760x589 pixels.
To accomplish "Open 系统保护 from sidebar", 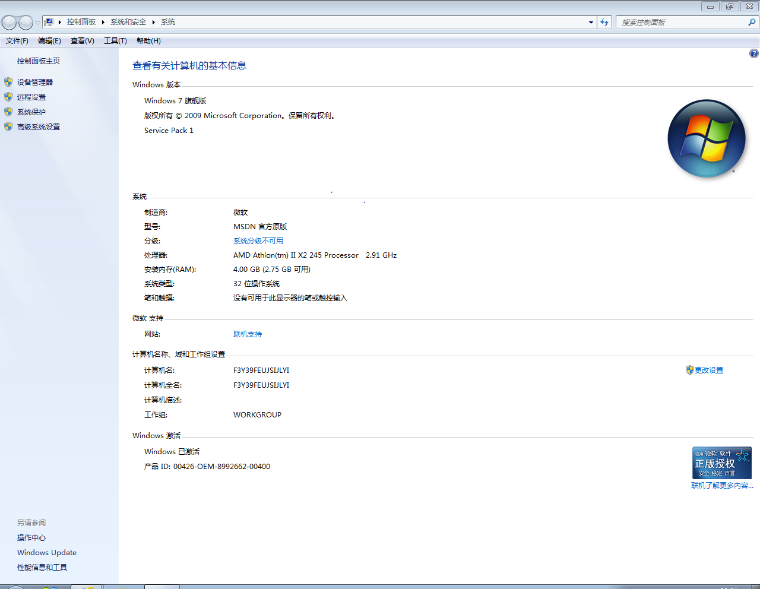I will tap(31, 112).
